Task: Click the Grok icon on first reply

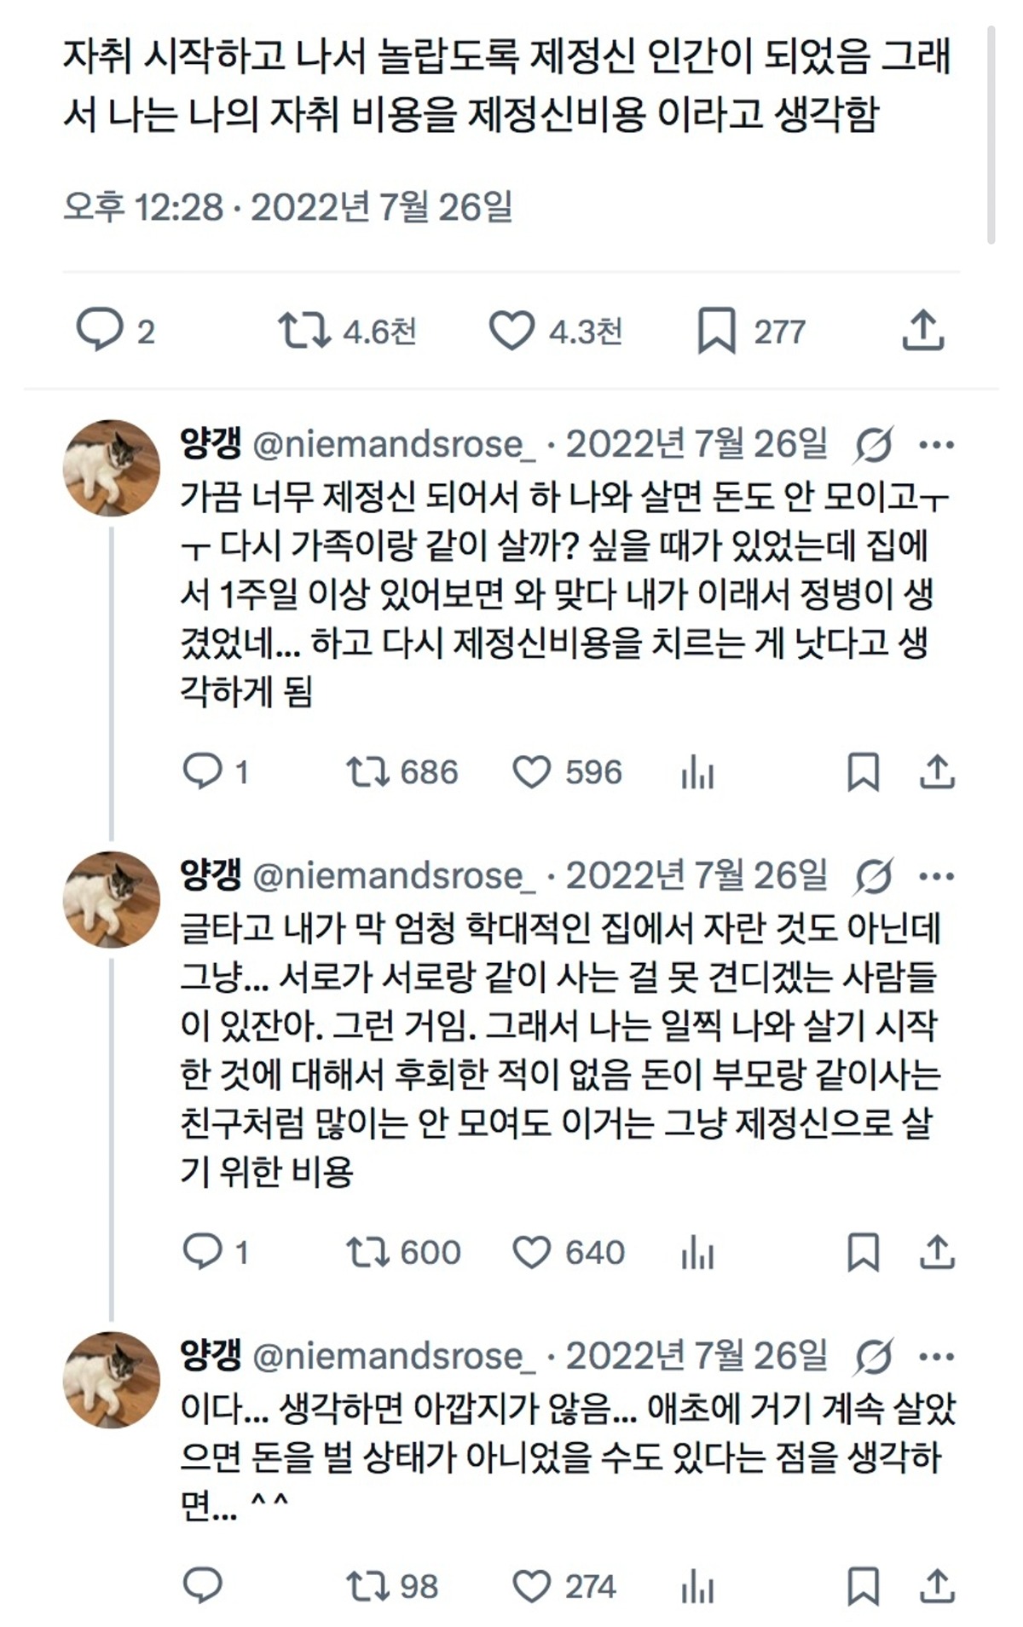Action: click(874, 444)
